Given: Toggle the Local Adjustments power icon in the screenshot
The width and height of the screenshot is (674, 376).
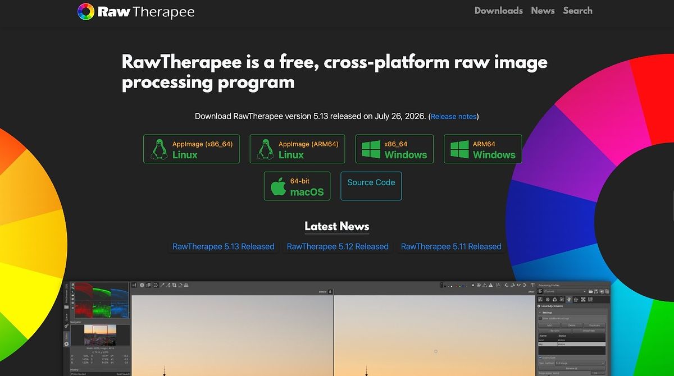Looking at the screenshot, I should click(539, 306).
